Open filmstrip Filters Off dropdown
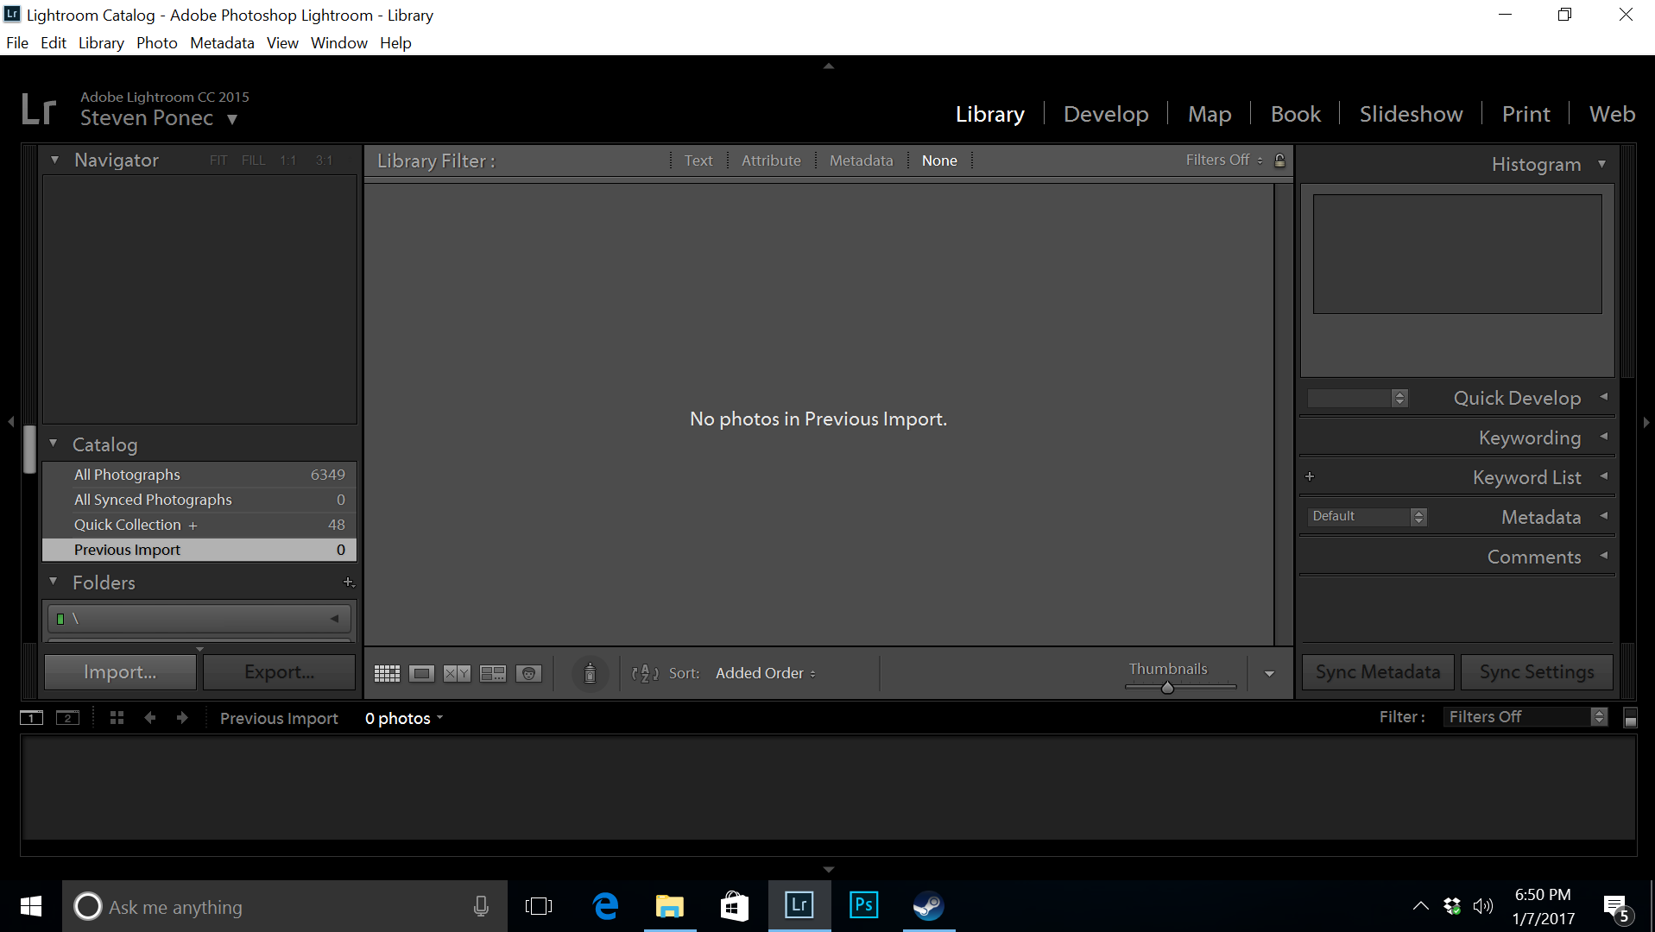 point(1526,717)
